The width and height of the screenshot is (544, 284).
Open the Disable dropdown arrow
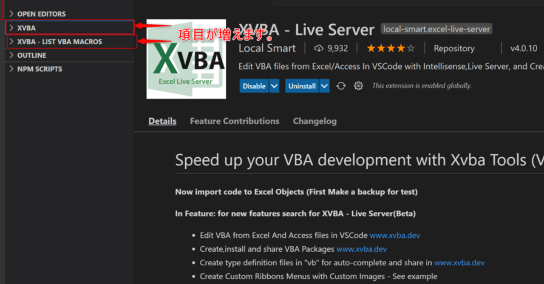(x=274, y=86)
